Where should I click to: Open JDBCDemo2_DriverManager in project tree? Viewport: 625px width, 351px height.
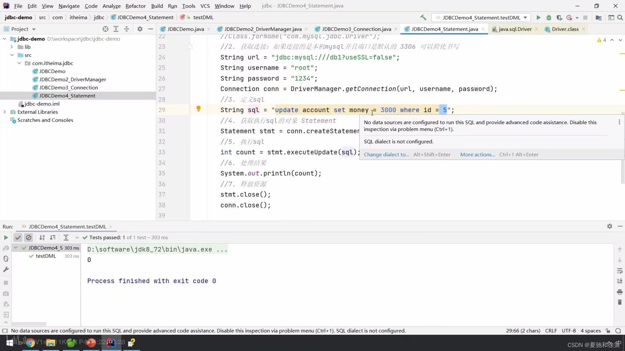(x=72, y=79)
